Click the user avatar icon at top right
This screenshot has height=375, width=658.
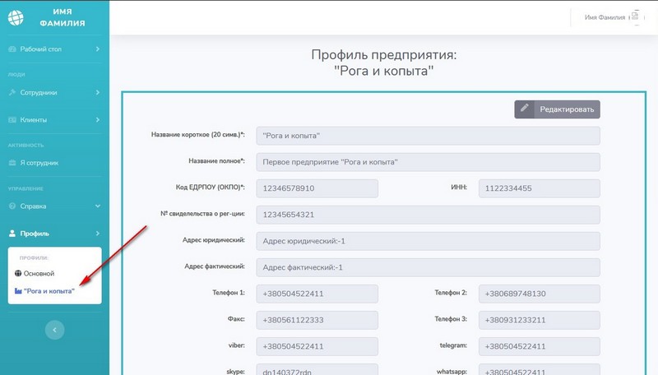634,17
